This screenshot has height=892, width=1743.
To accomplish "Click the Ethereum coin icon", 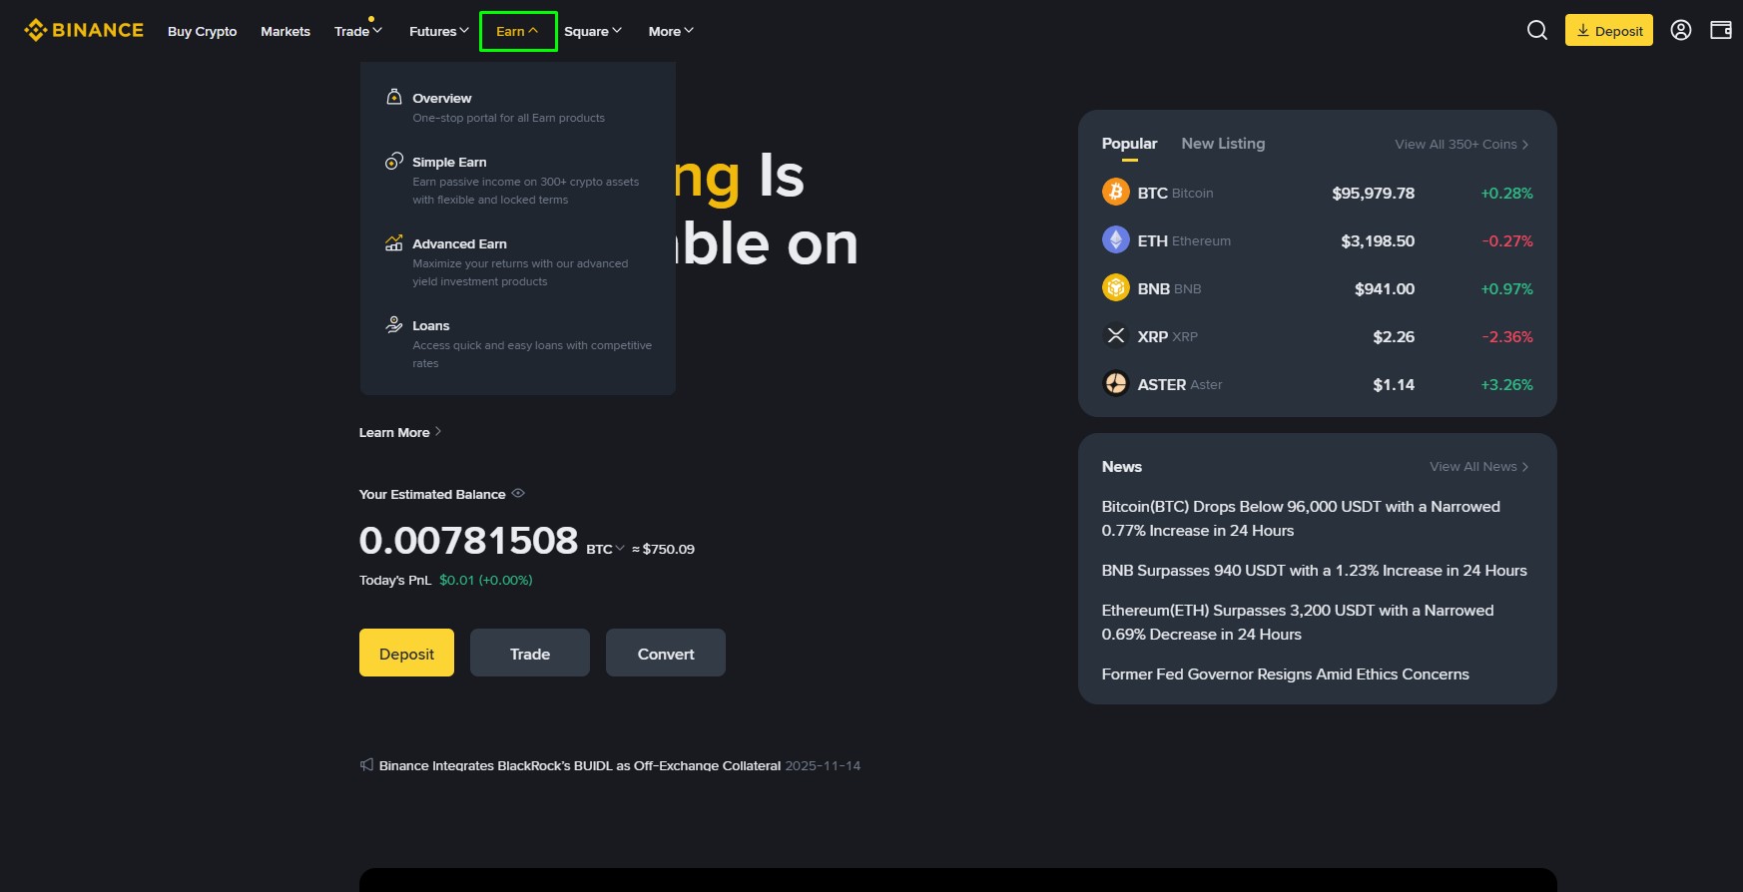I will 1115,239.
